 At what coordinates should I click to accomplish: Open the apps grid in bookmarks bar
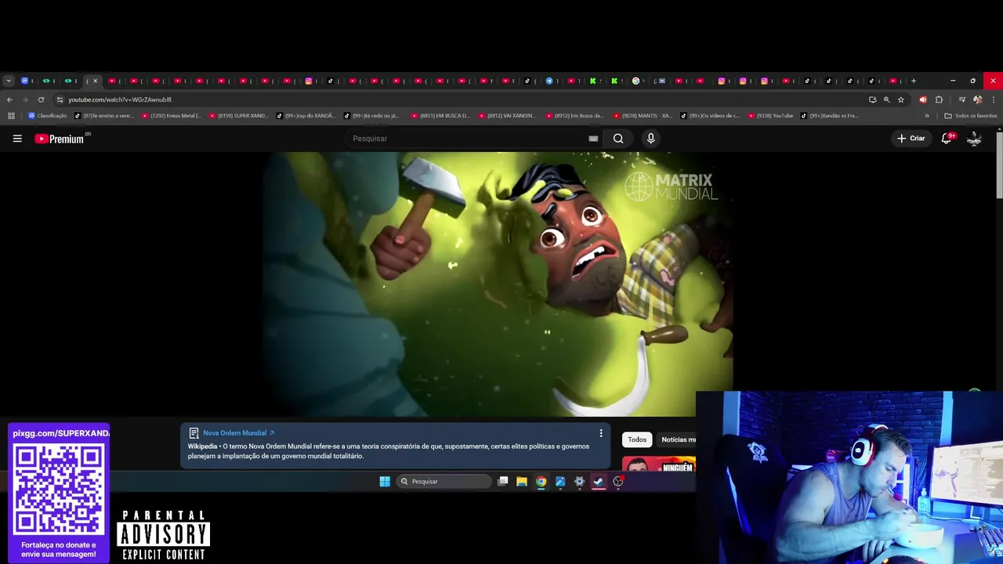[x=11, y=116]
